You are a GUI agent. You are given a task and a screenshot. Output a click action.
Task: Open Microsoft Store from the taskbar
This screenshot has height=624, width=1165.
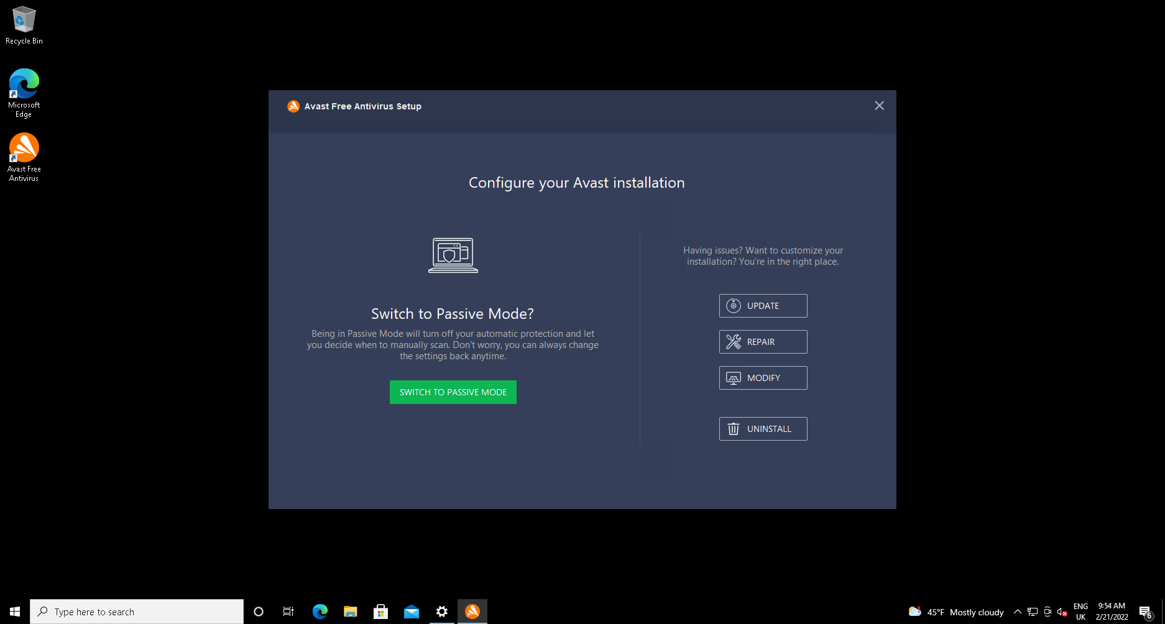(x=381, y=612)
